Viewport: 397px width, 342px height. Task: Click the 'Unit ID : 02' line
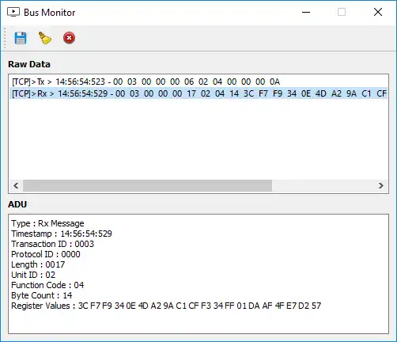click(x=33, y=275)
